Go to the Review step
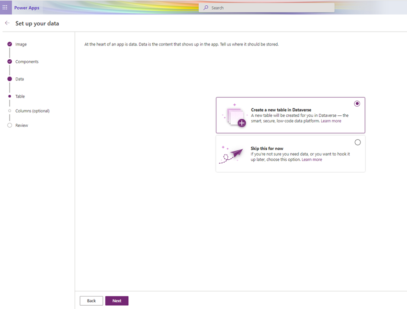 [x=22, y=125]
